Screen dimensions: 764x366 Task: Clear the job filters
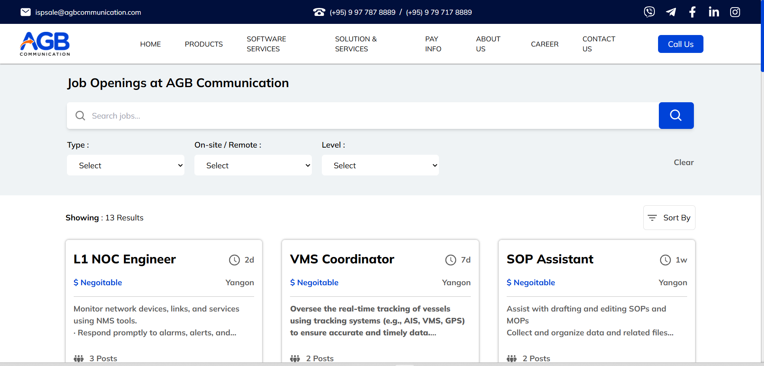pos(684,162)
